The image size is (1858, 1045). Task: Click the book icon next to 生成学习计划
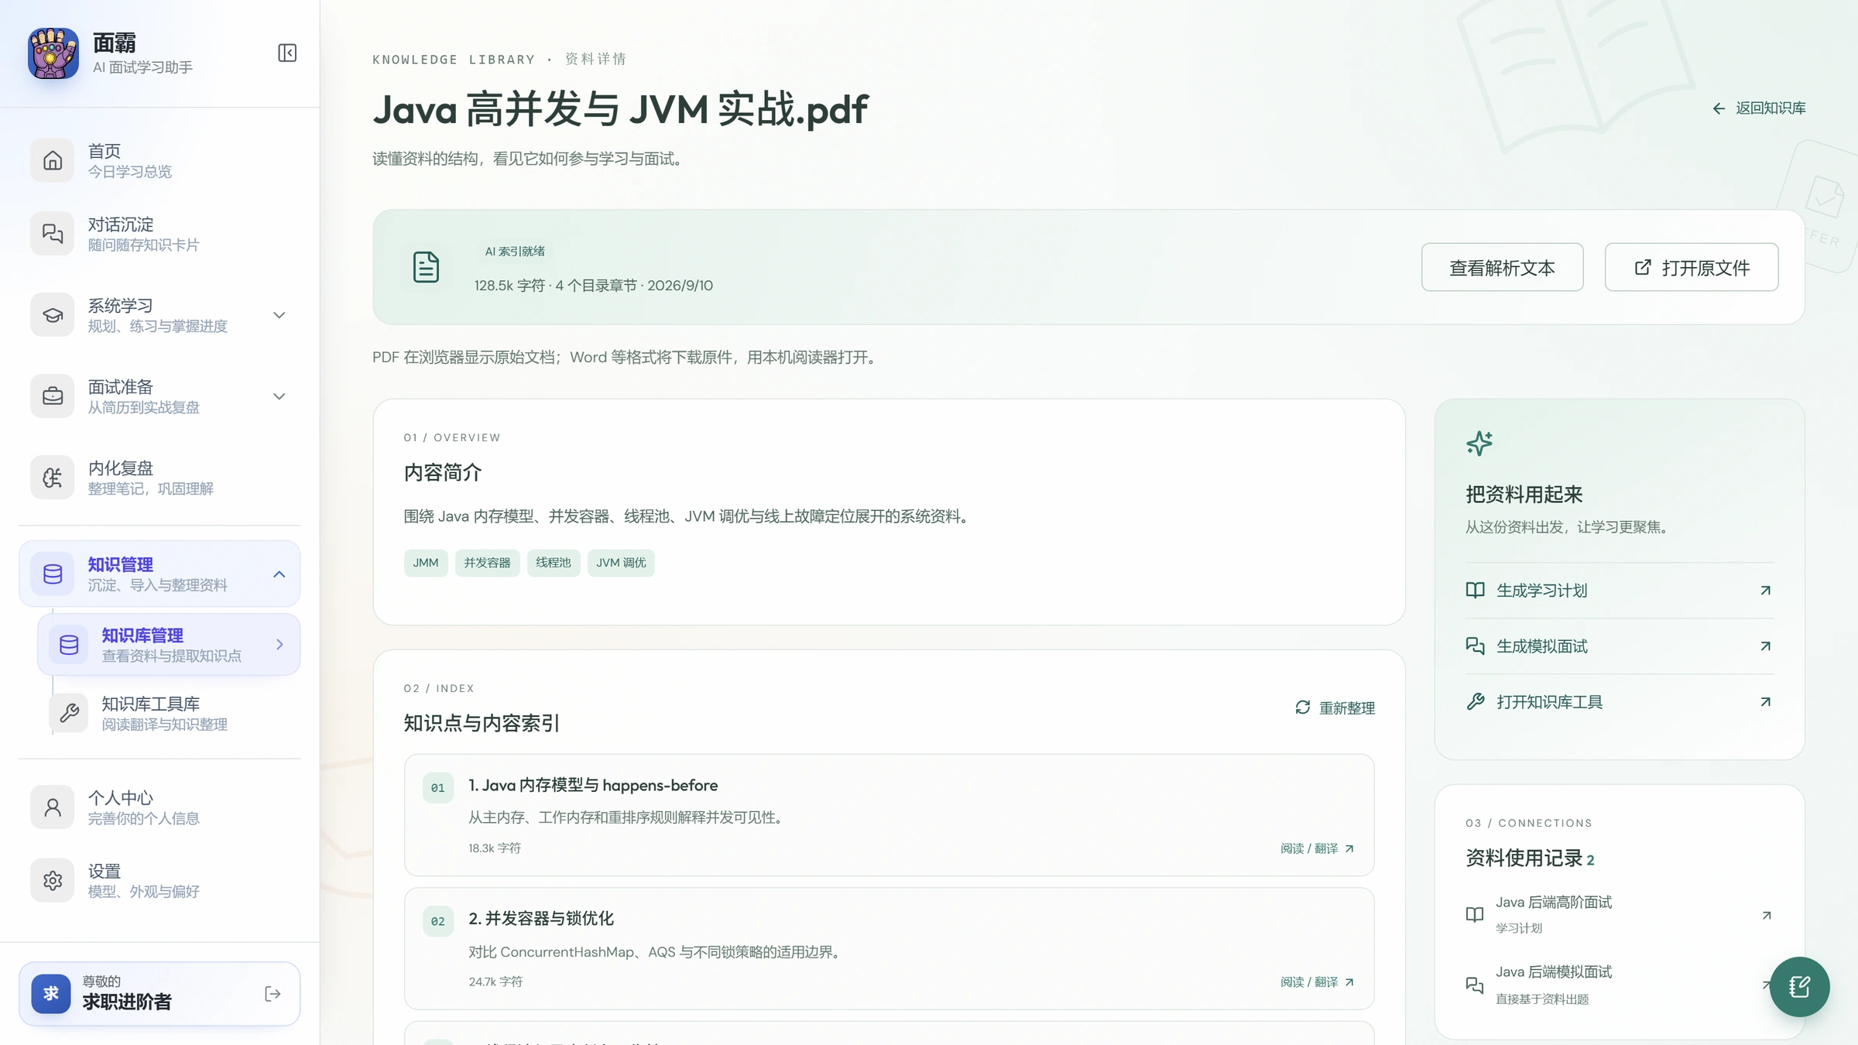pyautogui.click(x=1475, y=591)
